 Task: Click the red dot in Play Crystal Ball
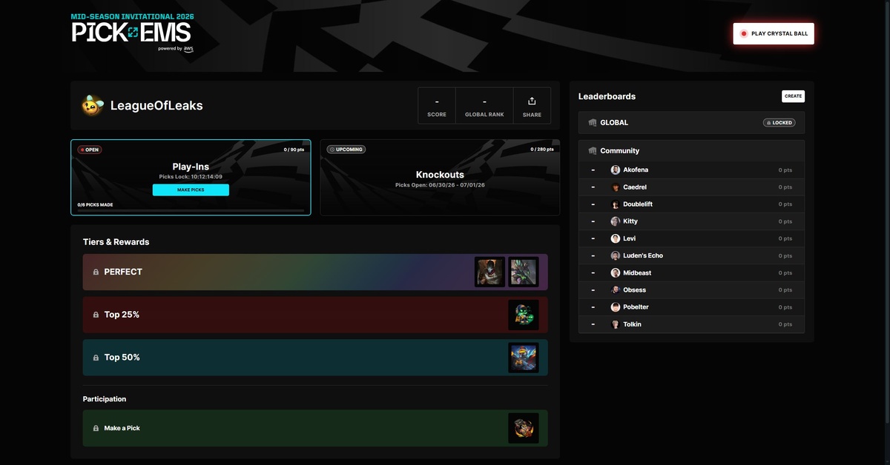[x=744, y=34]
